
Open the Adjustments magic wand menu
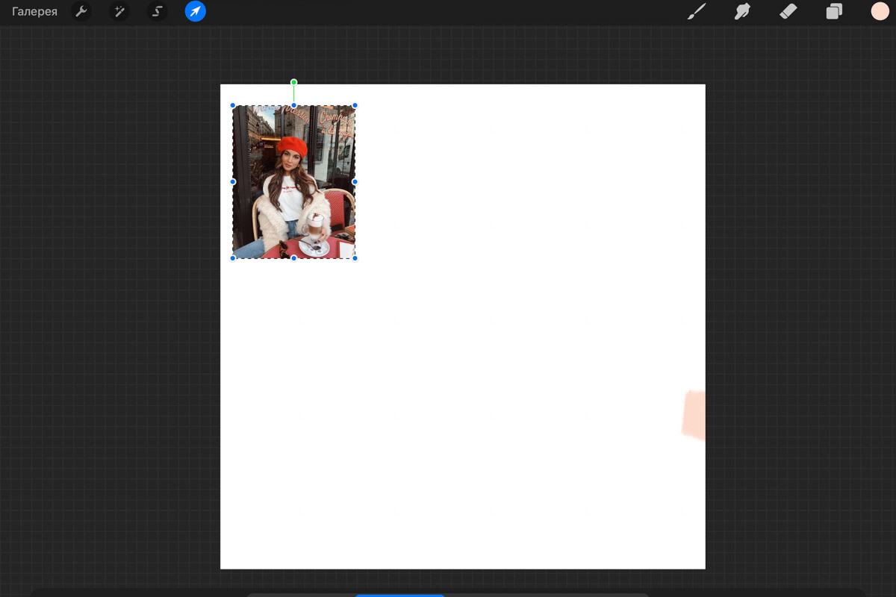coord(119,12)
